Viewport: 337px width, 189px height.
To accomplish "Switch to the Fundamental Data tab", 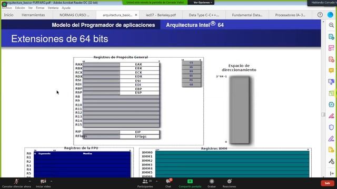I will [247, 15].
